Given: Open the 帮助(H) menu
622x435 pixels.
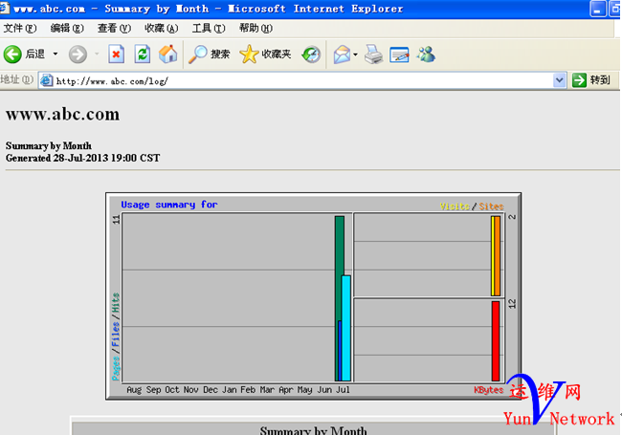Looking at the screenshot, I should pyautogui.click(x=255, y=28).
